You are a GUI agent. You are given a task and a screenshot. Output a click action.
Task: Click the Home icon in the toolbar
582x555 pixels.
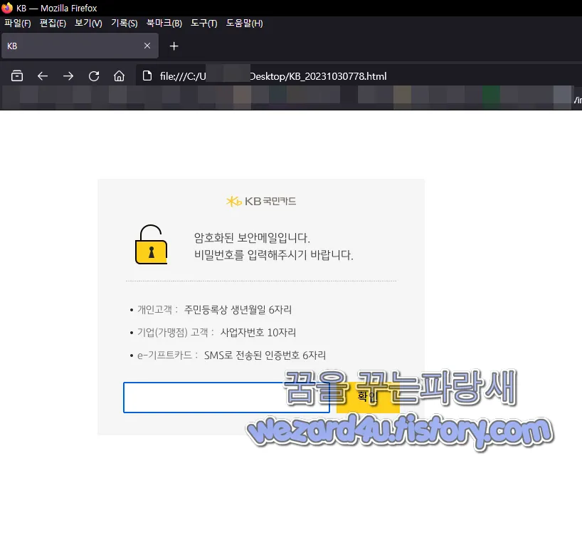119,75
